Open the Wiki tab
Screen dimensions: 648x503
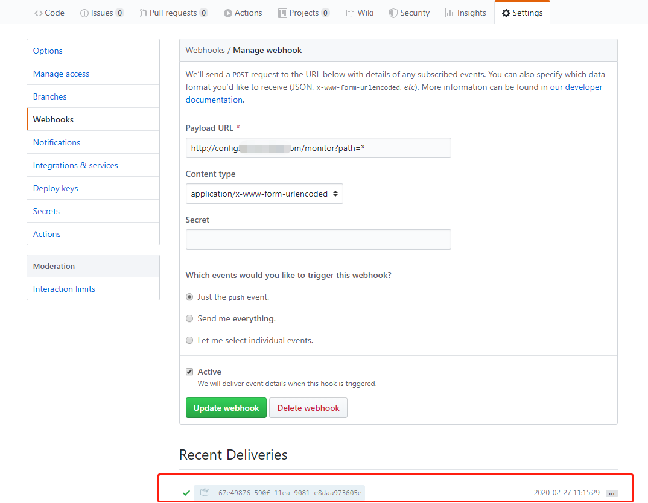[360, 13]
